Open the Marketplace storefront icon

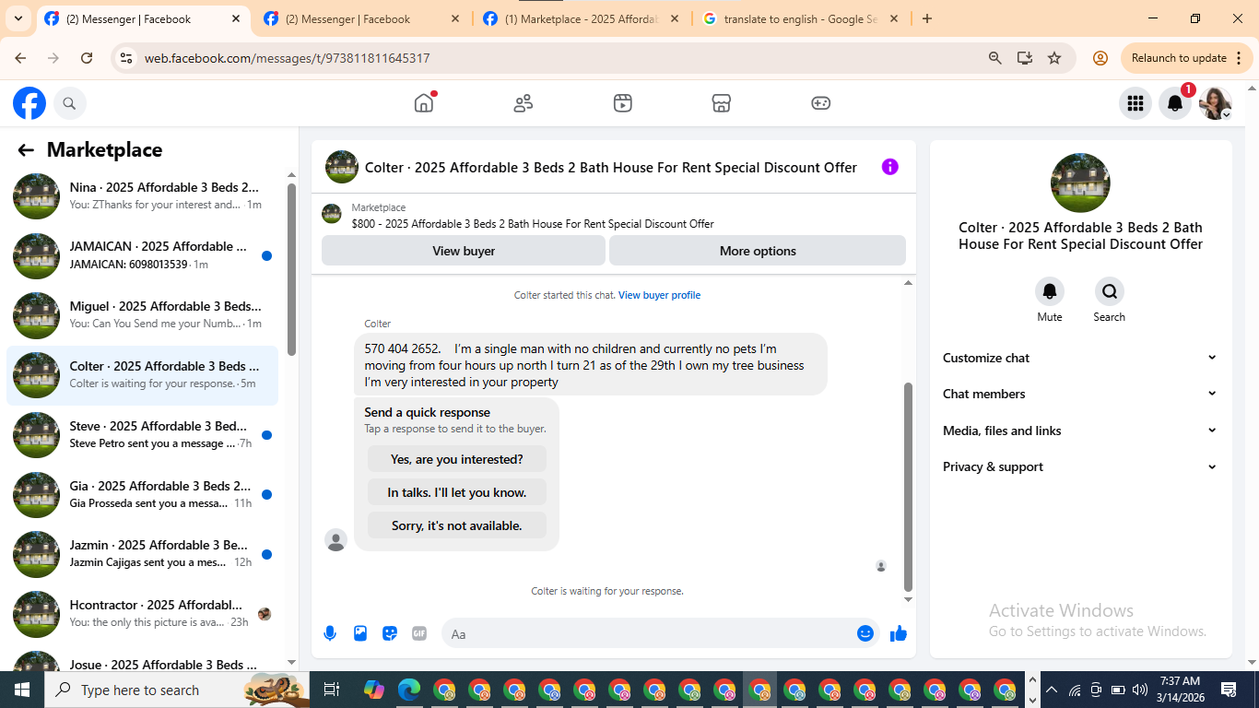click(722, 103)
